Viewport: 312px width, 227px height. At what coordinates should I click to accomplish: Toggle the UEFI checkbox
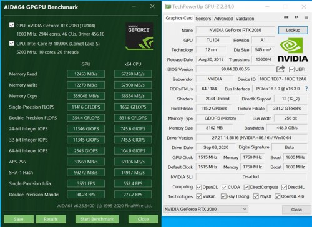coord(291,69)
